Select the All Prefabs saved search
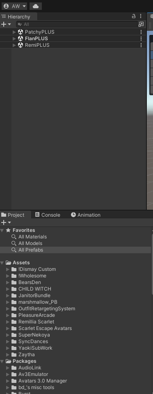The height and width of the screenshot is (394, 153). (31, 250)
